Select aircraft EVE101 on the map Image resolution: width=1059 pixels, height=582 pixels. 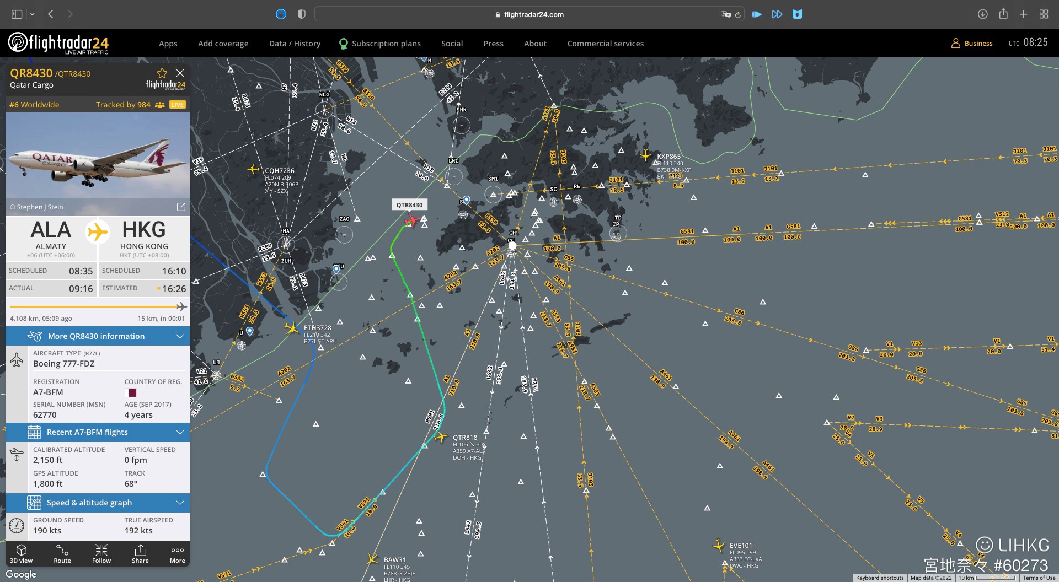[718, 546]
